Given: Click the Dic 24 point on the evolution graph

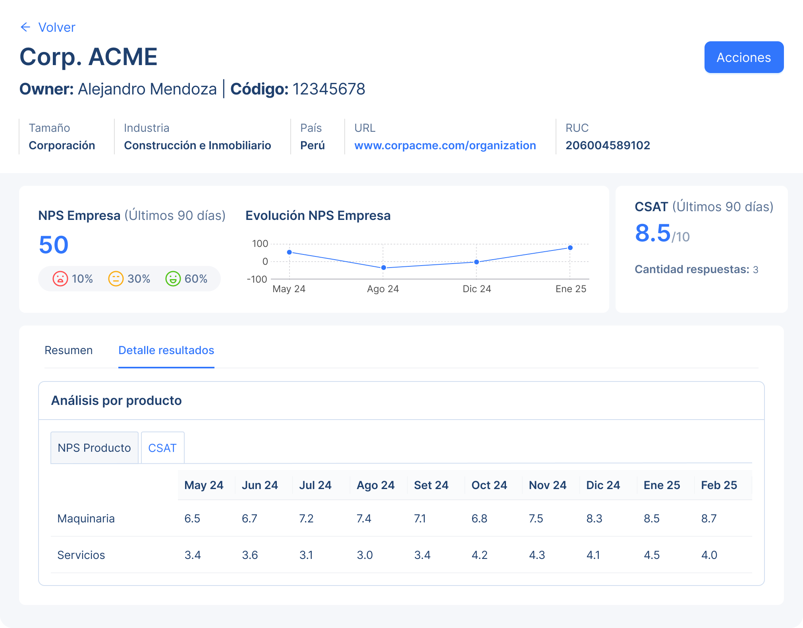Looking at the screenshot, I should (476, 262).
